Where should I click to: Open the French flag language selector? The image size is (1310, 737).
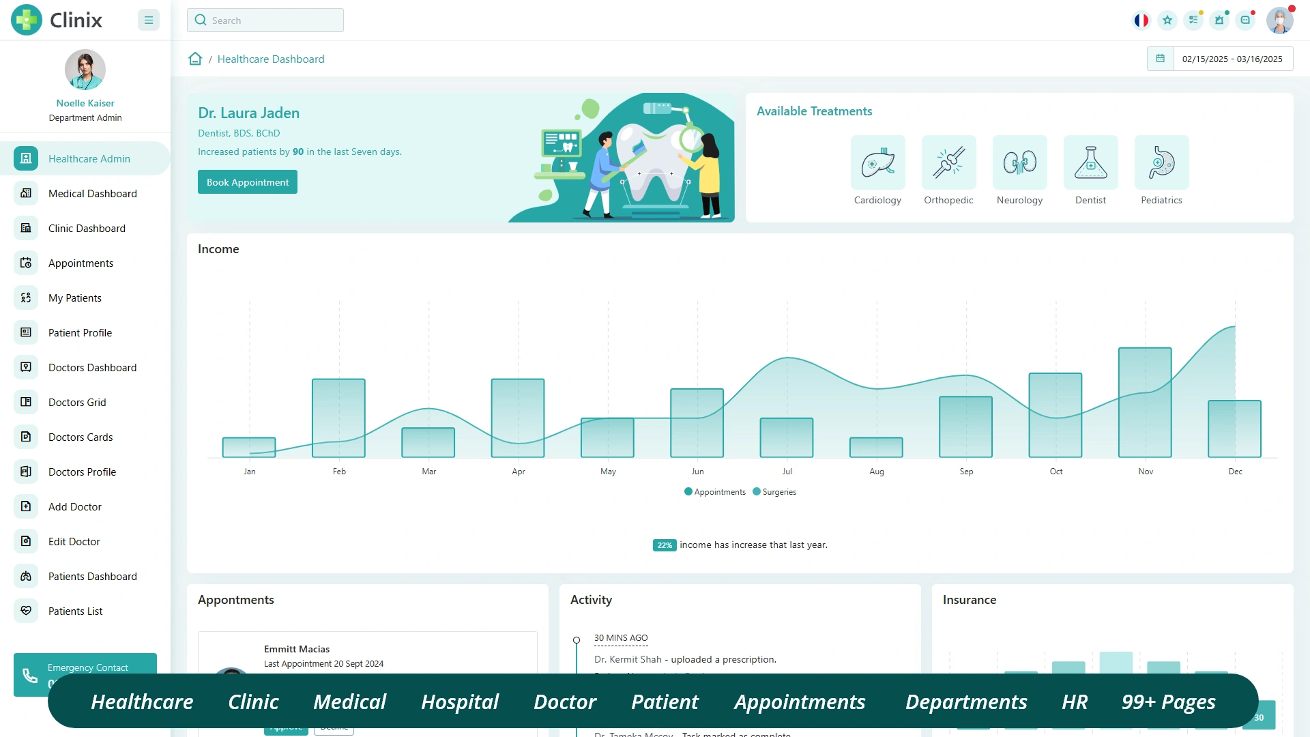coord(1141,20)
